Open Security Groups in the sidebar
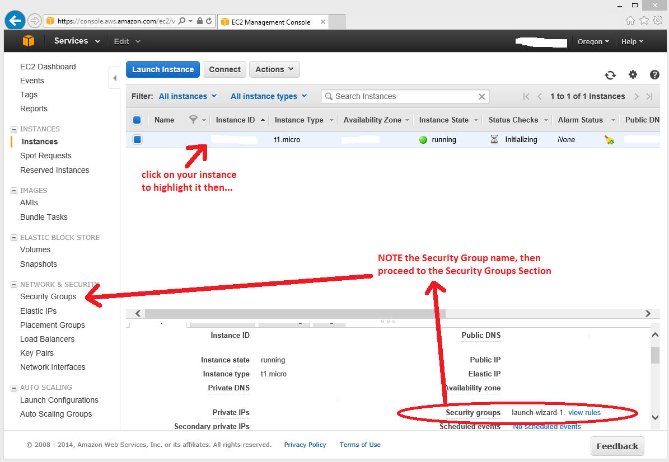669x462 pixels. pyautogui.click(x=48, y=296)
